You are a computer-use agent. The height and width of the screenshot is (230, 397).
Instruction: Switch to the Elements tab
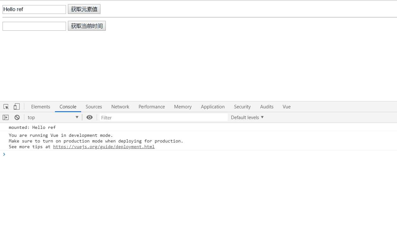[40, 107]
